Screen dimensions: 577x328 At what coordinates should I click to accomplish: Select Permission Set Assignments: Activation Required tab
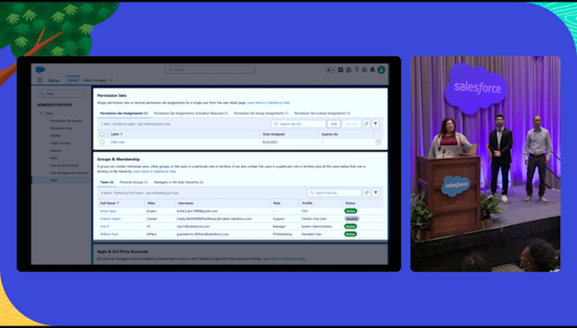[191, 113]
